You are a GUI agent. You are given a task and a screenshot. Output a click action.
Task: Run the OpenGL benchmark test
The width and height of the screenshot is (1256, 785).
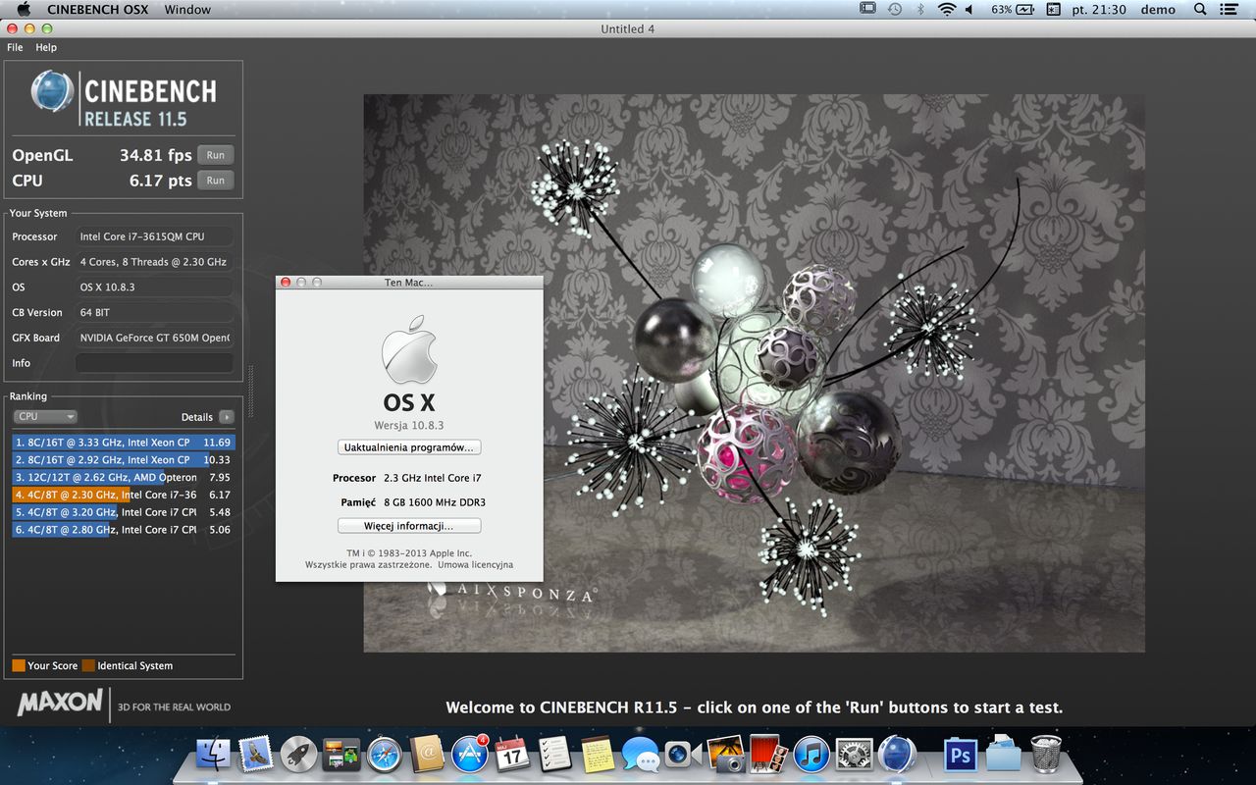click(x=215, y=155)
